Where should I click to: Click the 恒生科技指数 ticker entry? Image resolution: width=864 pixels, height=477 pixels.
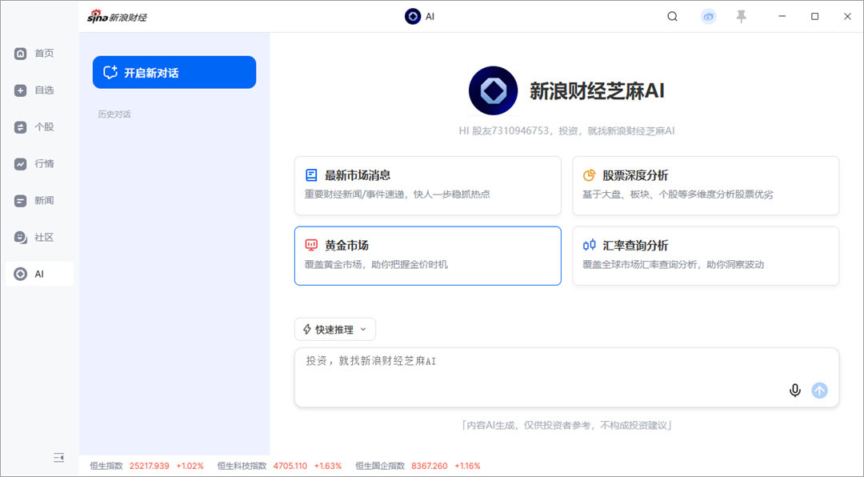(x=279, y=466)
